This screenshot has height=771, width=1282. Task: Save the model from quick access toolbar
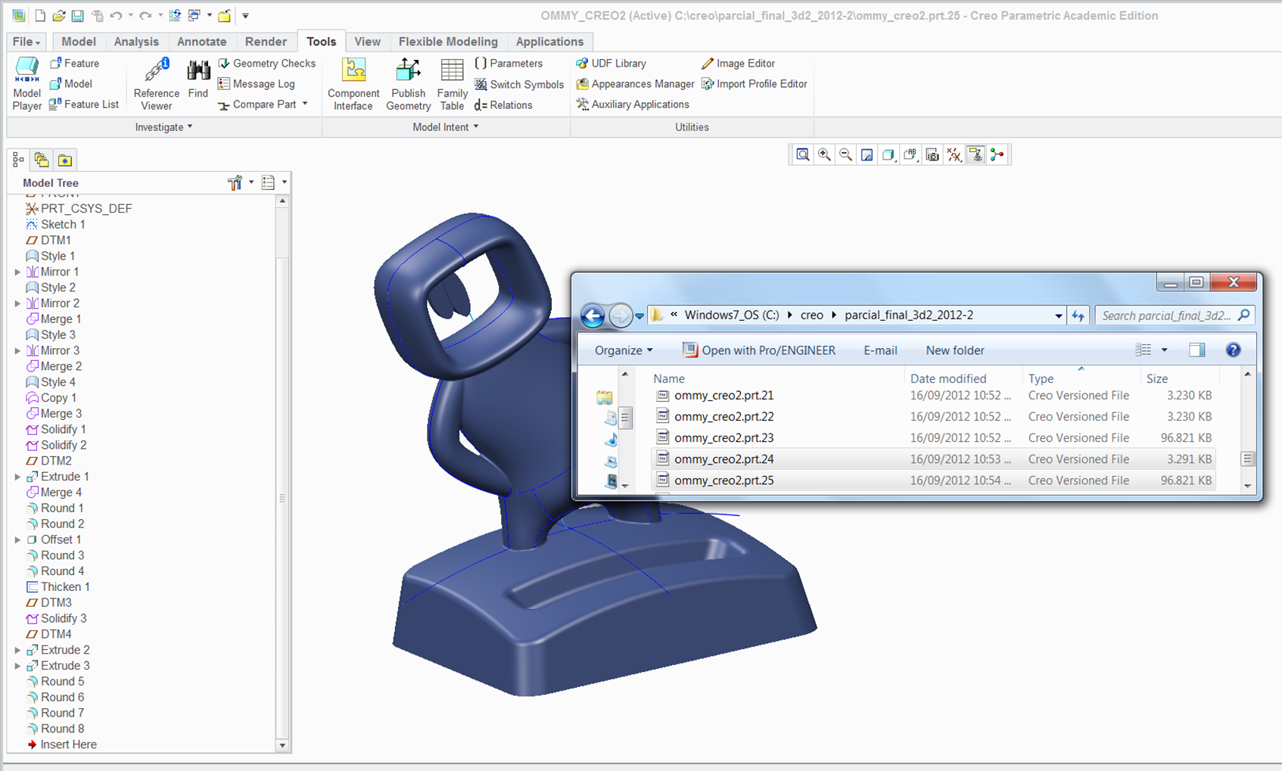pyautogui.click(x=77, y=15)
